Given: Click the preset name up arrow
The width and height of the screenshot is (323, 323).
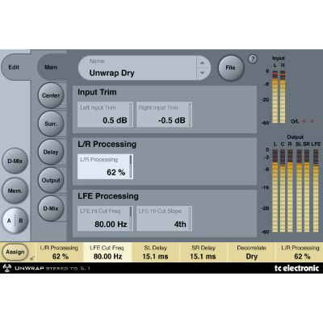Looking at the screenshot, I should pyautogui.click(x=202, y=63).
